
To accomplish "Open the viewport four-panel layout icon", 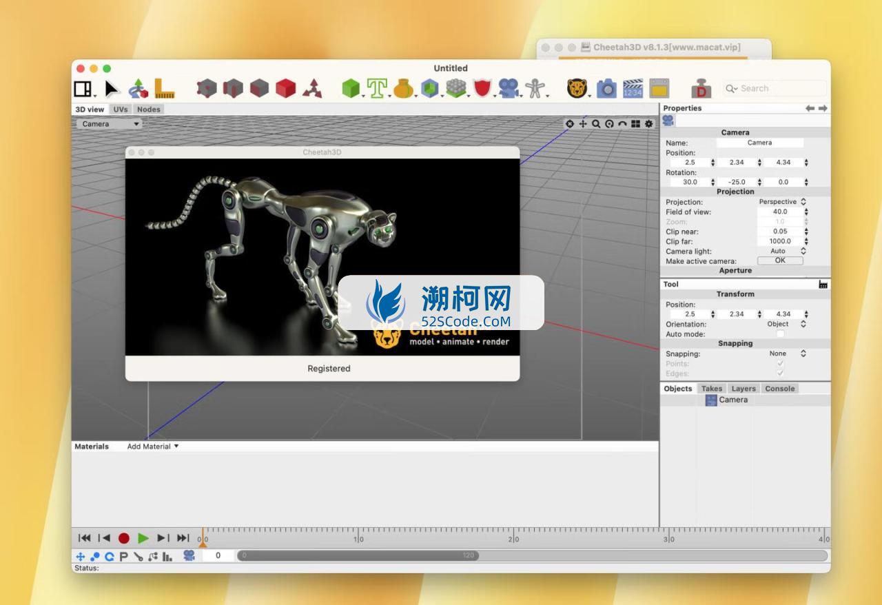I will coord(635,124).
